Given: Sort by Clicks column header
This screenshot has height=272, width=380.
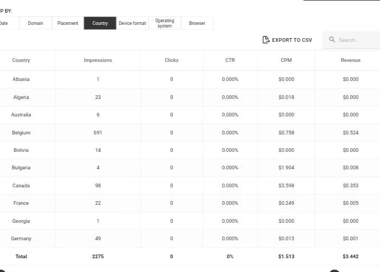Looking at the screenshot, I should click(172, 60).
